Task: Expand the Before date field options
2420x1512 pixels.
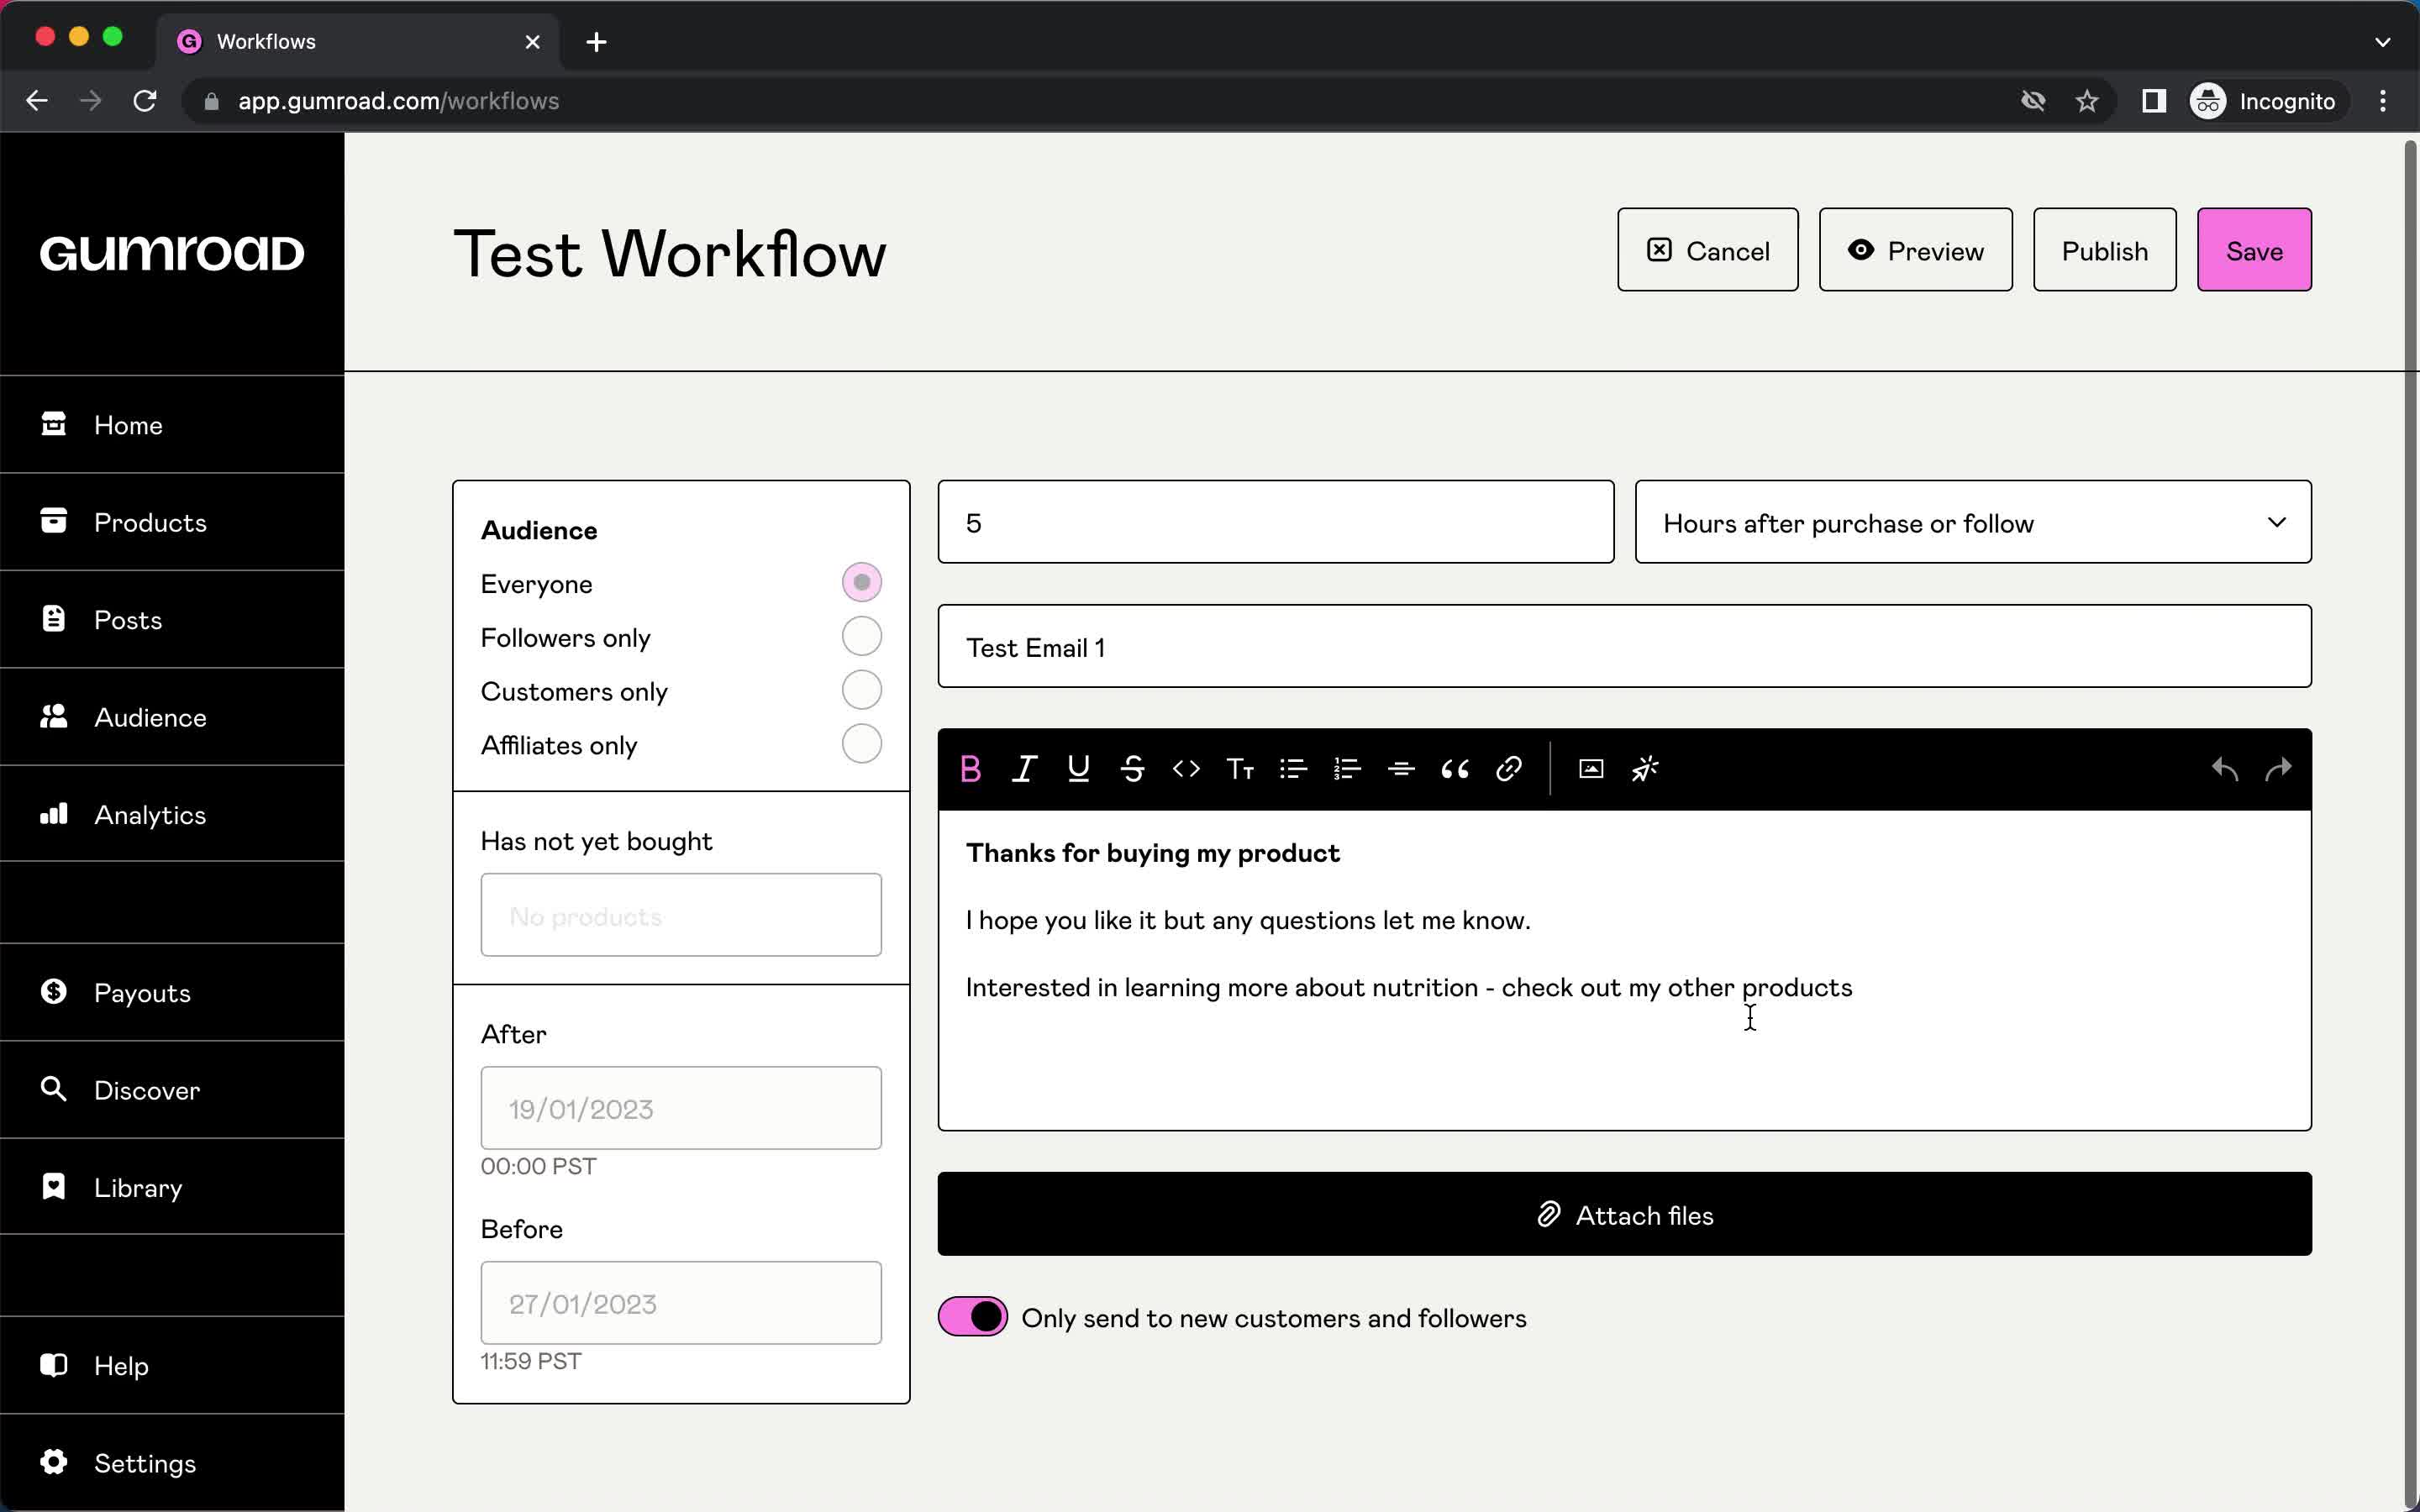Action: (680, 1303)
